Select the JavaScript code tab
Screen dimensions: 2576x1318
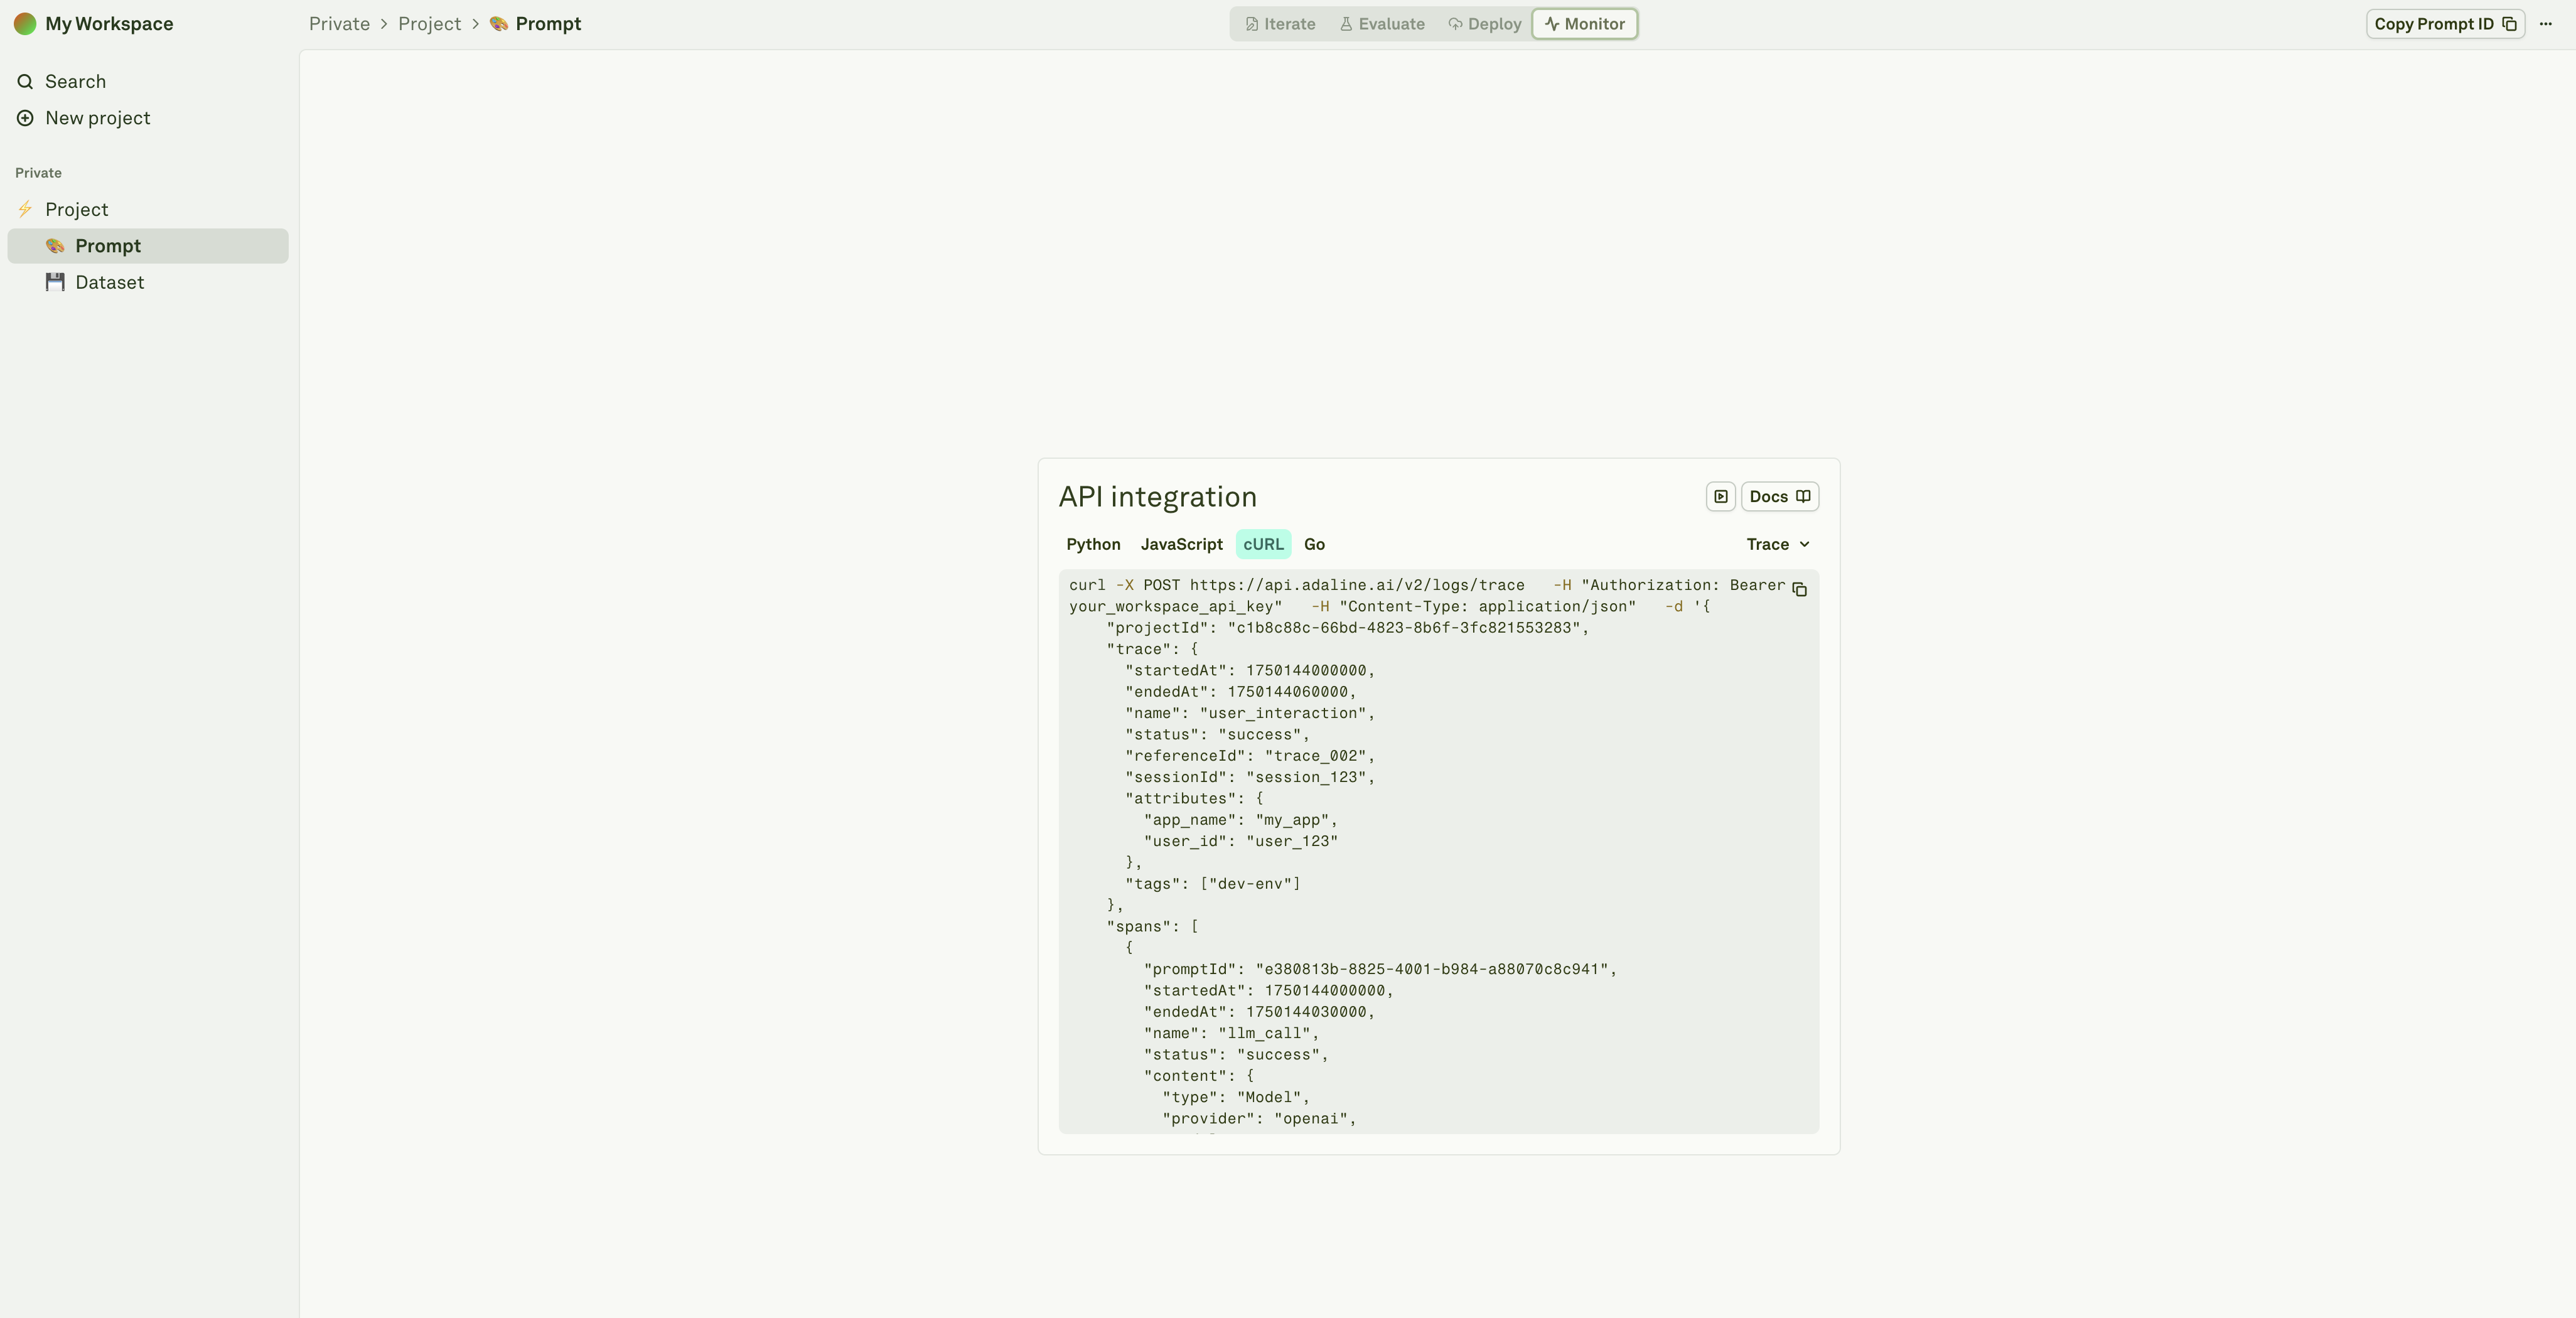click(x=1181, y=544)
